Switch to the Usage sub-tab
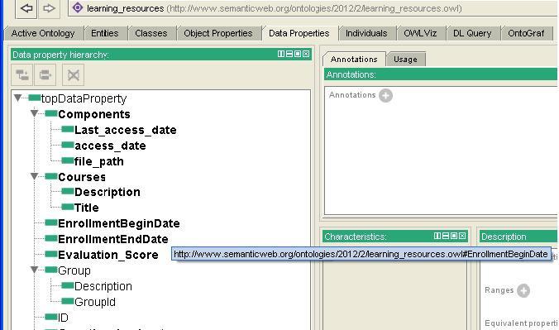This screenshot has width=559, height=330. pos(405,60)
